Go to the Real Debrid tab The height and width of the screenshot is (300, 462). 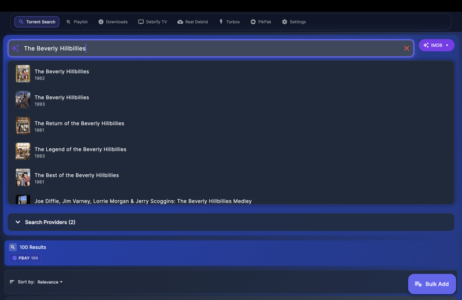pos(192,22)
